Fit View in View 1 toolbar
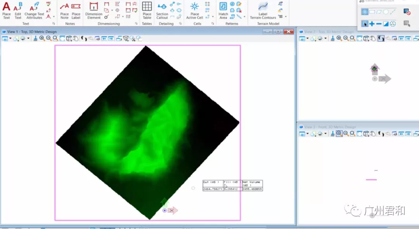The image size is (419, 229). coord(62,38)
